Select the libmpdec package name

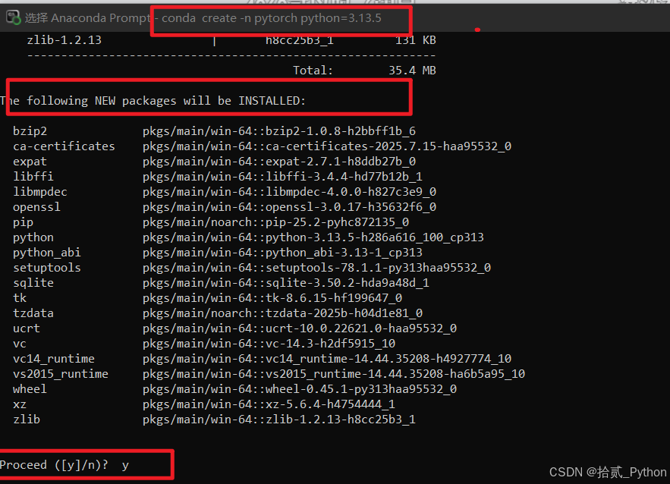point(40,192)
